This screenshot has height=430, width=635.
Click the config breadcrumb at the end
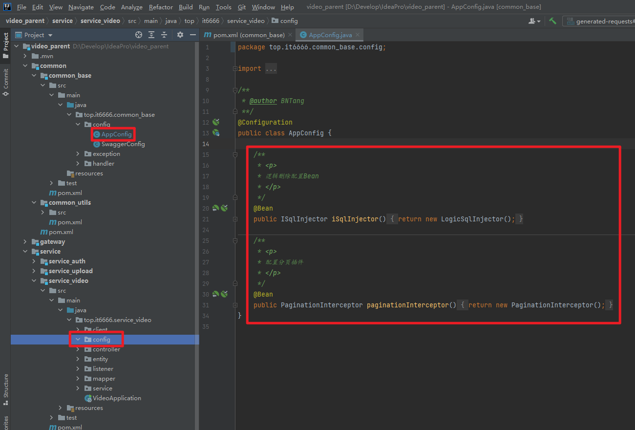pos(285,21)
